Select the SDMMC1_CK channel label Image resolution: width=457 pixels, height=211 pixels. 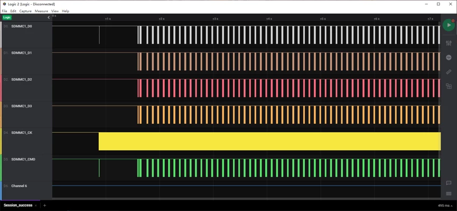[22, 133]
